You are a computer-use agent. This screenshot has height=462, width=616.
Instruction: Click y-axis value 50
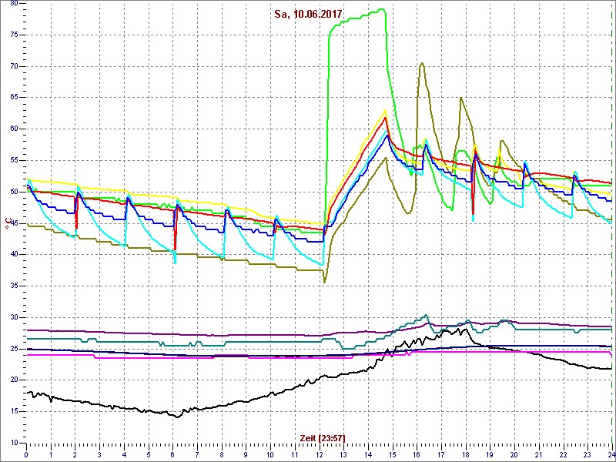(13, 192)
